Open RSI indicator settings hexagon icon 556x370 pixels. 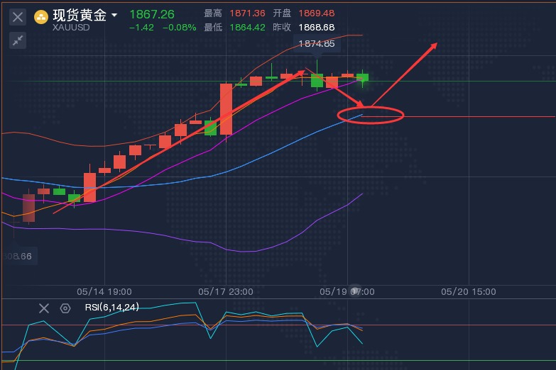click(65, 308)
